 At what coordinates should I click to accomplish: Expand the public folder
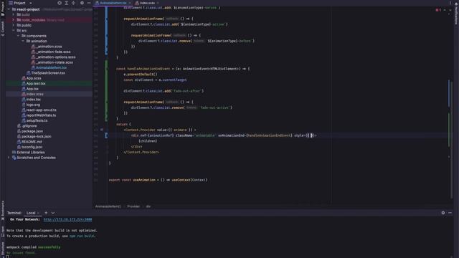[14, 25]
